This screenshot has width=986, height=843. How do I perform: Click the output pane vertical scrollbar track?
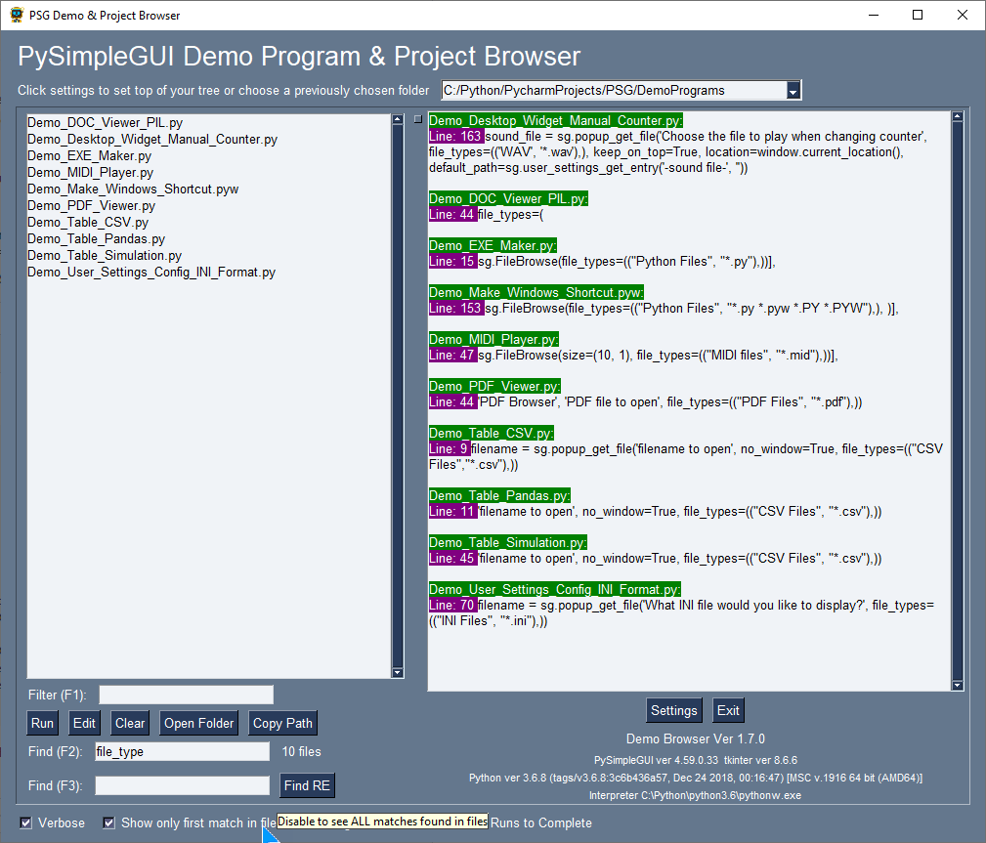click(x=957, y=401)
